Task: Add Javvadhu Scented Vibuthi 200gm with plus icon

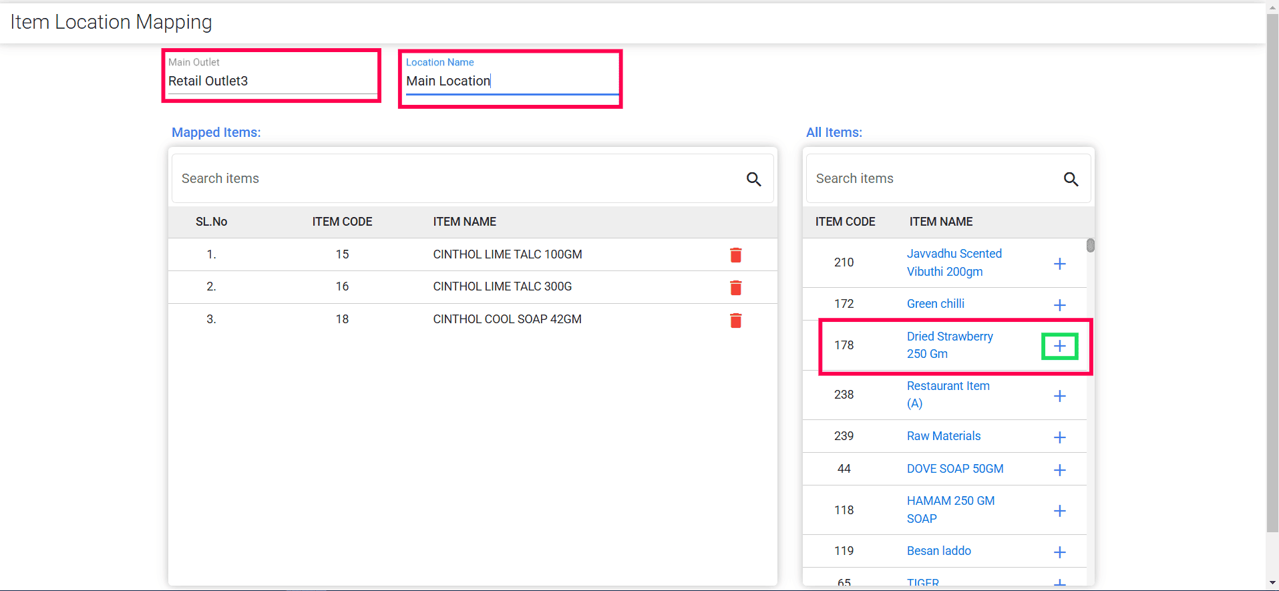Action: 1059,264
